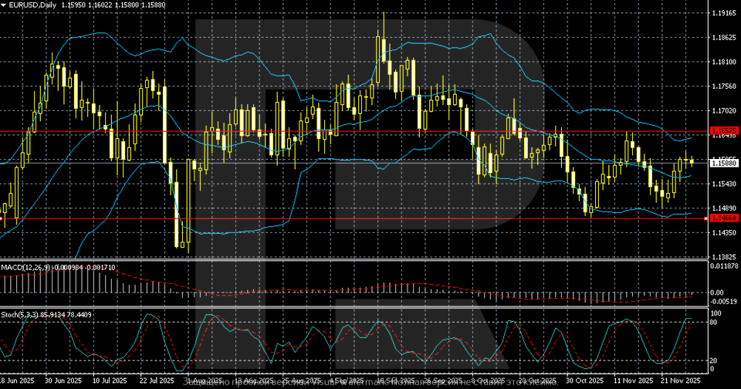The width and height of the screenshot is (741, 389).
Task: Click the current price label 1.15880
Action: 723,163
